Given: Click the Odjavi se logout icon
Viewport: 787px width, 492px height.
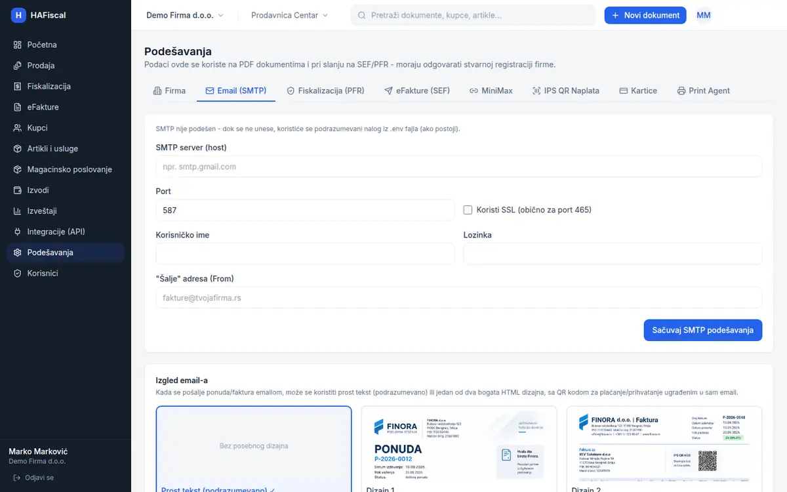Looking at the screenshot, I should click(17, 478).
